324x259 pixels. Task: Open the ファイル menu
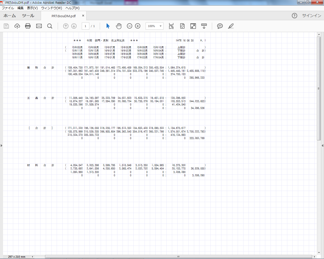pos(8,8)
